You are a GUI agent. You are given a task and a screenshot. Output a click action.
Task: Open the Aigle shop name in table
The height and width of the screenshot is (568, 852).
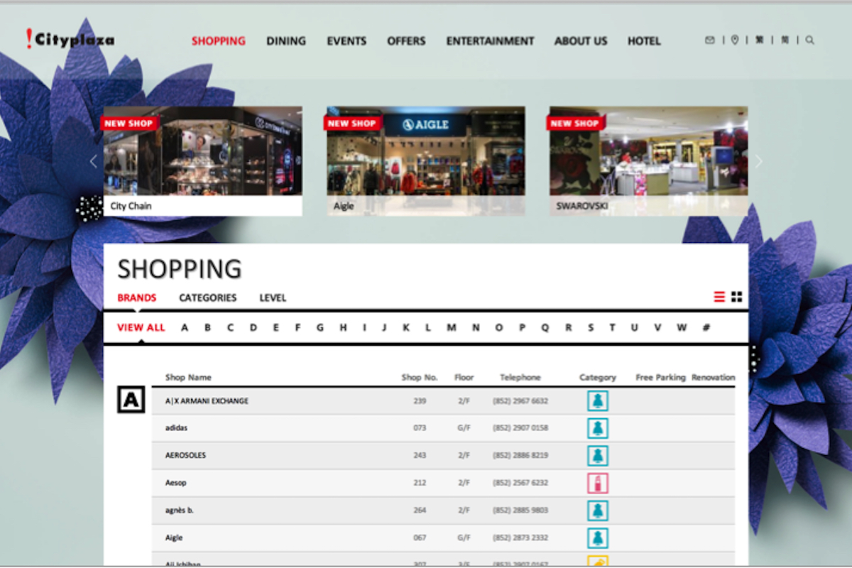tap(174, 538)
